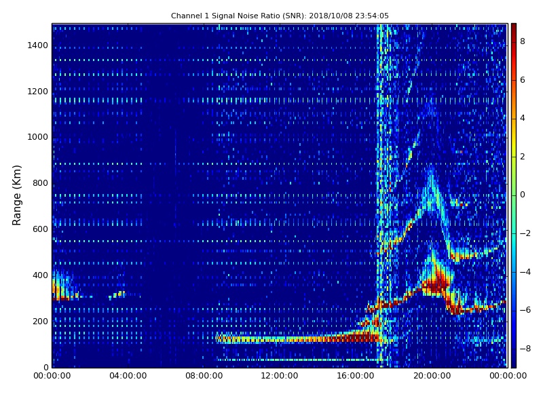Image resolution: width=543 pixels, height=407 pixels.
Task: Click the colorbar tick label 2
Action: click(523, 157)
